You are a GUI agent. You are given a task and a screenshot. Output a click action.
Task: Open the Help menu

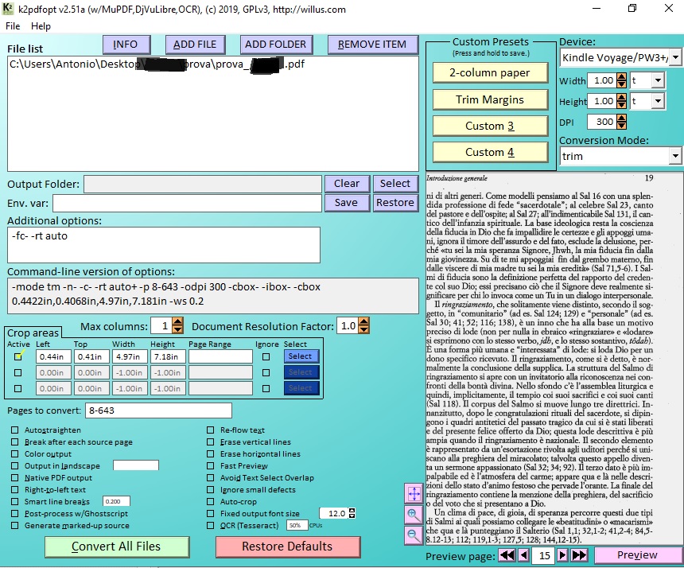[41, 26]
